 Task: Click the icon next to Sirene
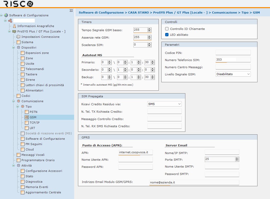tap(22, 80)
